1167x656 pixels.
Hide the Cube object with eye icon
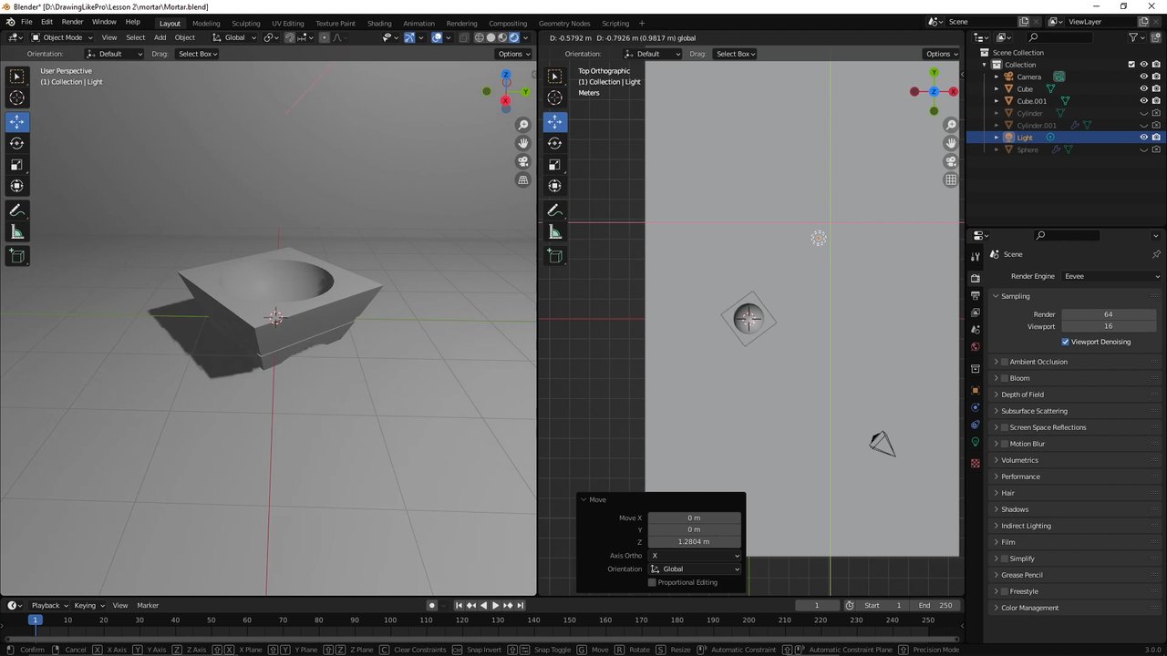1143,89
